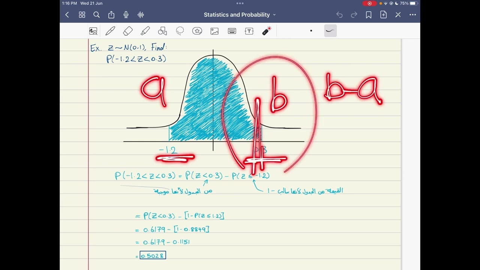The height and width of the screenshot is (270, 480).
Task: Tap the handwritten P(-1.2<Z<0.3) question
Action: click(136, 59)
